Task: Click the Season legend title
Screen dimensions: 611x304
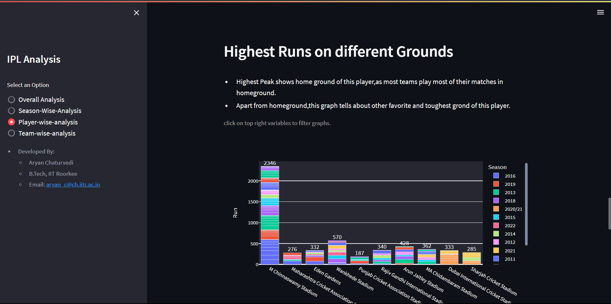Action: pos(497,167)
